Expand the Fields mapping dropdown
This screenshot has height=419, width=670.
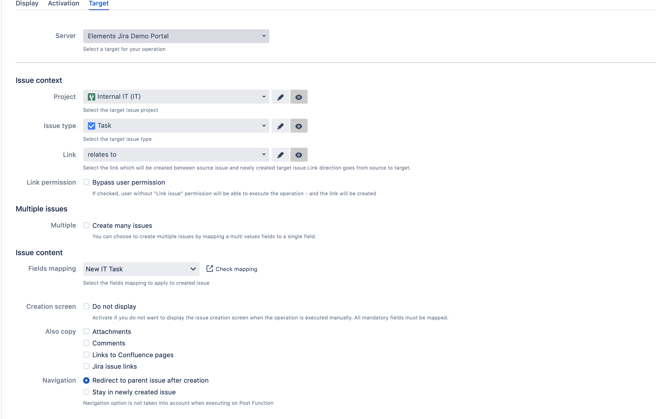coord(193,269)
